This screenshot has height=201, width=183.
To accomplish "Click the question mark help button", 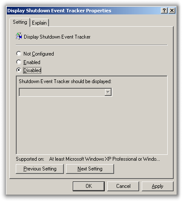I will [x=164, y=11].
